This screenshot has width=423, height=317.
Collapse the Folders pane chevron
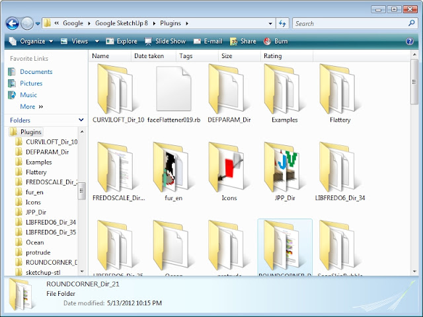click(x=81, y=120)
